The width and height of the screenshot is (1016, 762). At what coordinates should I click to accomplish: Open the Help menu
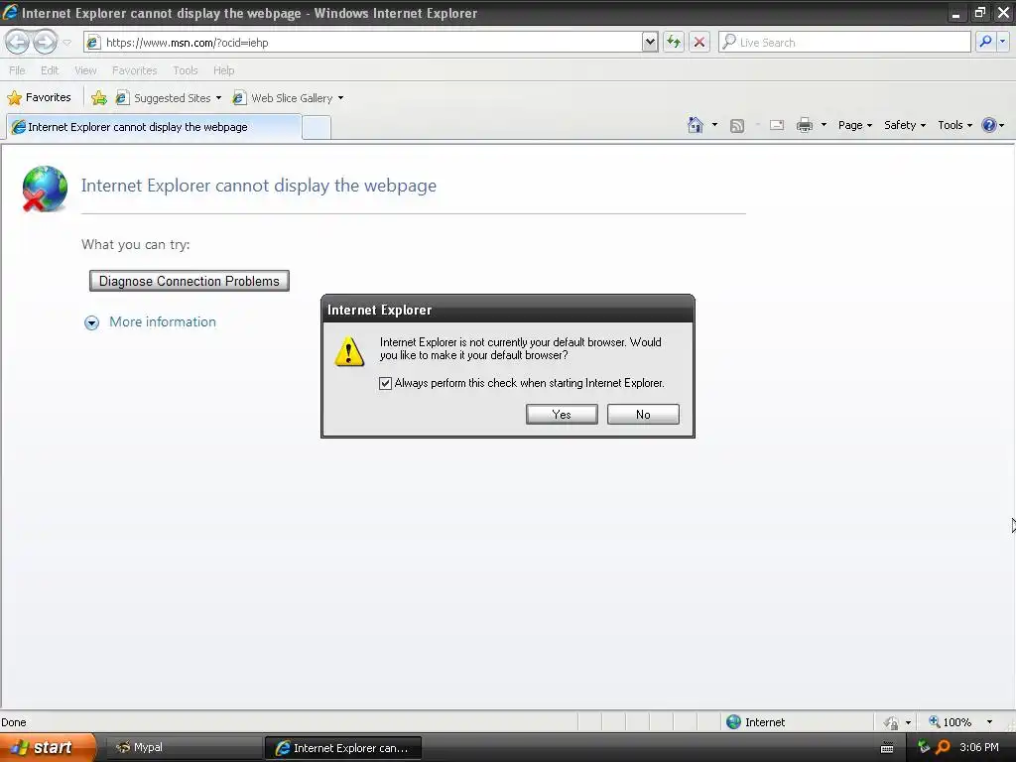(x=223, y=70)
